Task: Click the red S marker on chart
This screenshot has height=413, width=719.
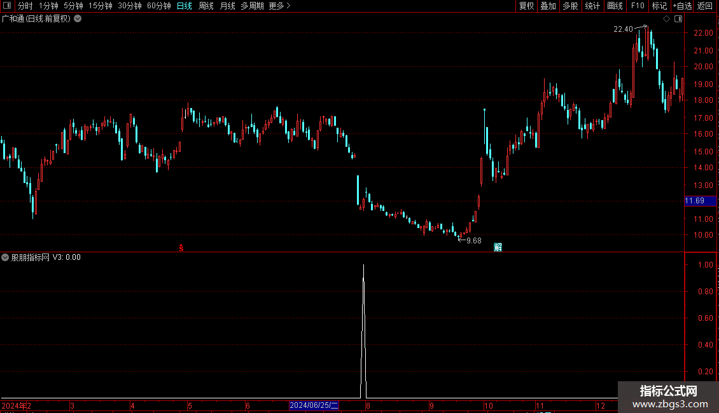Action: click(x=181, y=248)
